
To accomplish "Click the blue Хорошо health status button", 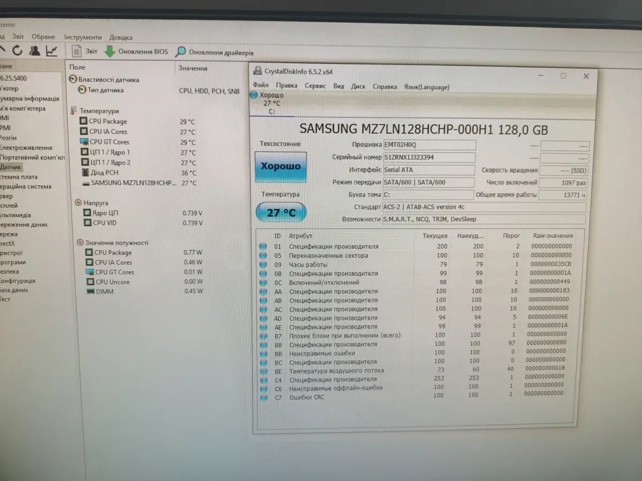I will click(x=280, y=167).
